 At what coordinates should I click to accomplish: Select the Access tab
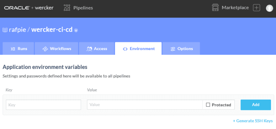(x=97, y=49)
